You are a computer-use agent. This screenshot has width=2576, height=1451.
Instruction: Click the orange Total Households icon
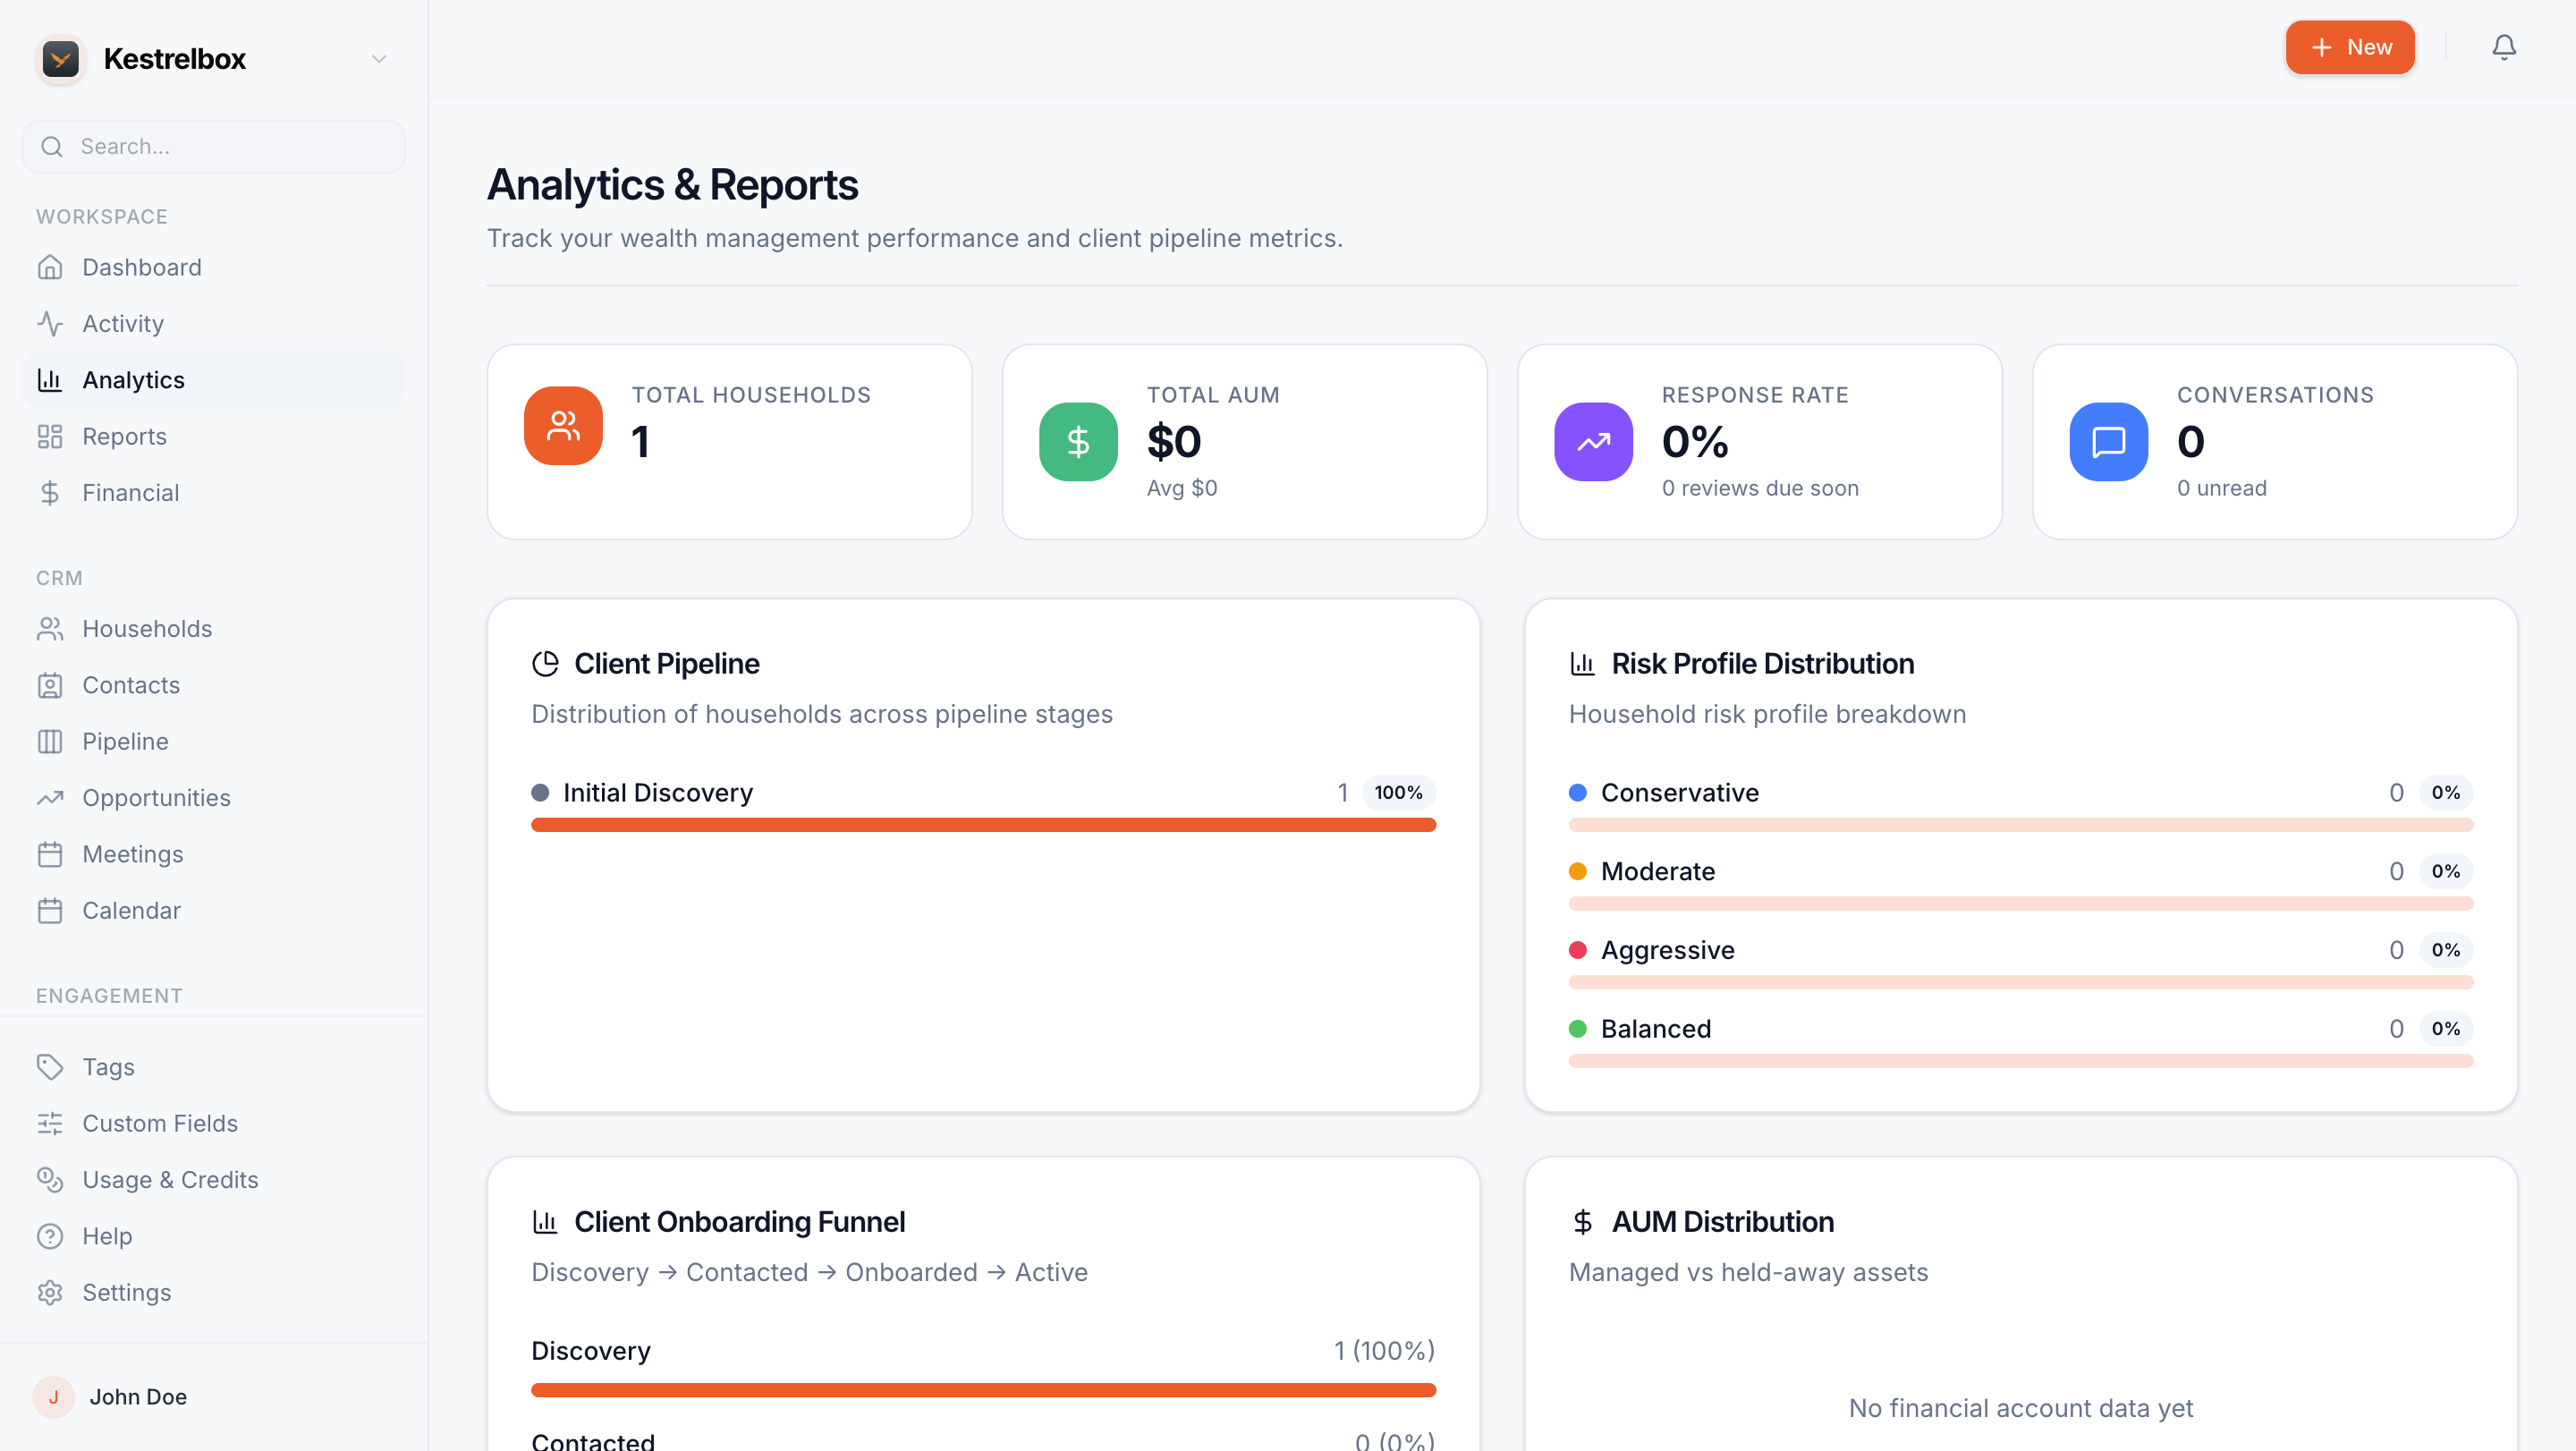coord(563,426)
